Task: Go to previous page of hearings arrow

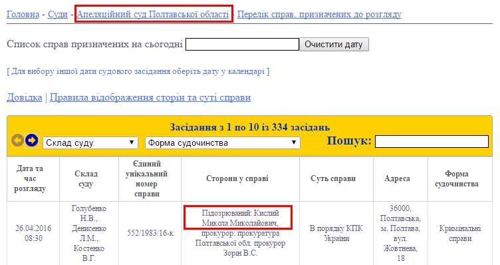Action: (x=17, y=140)
